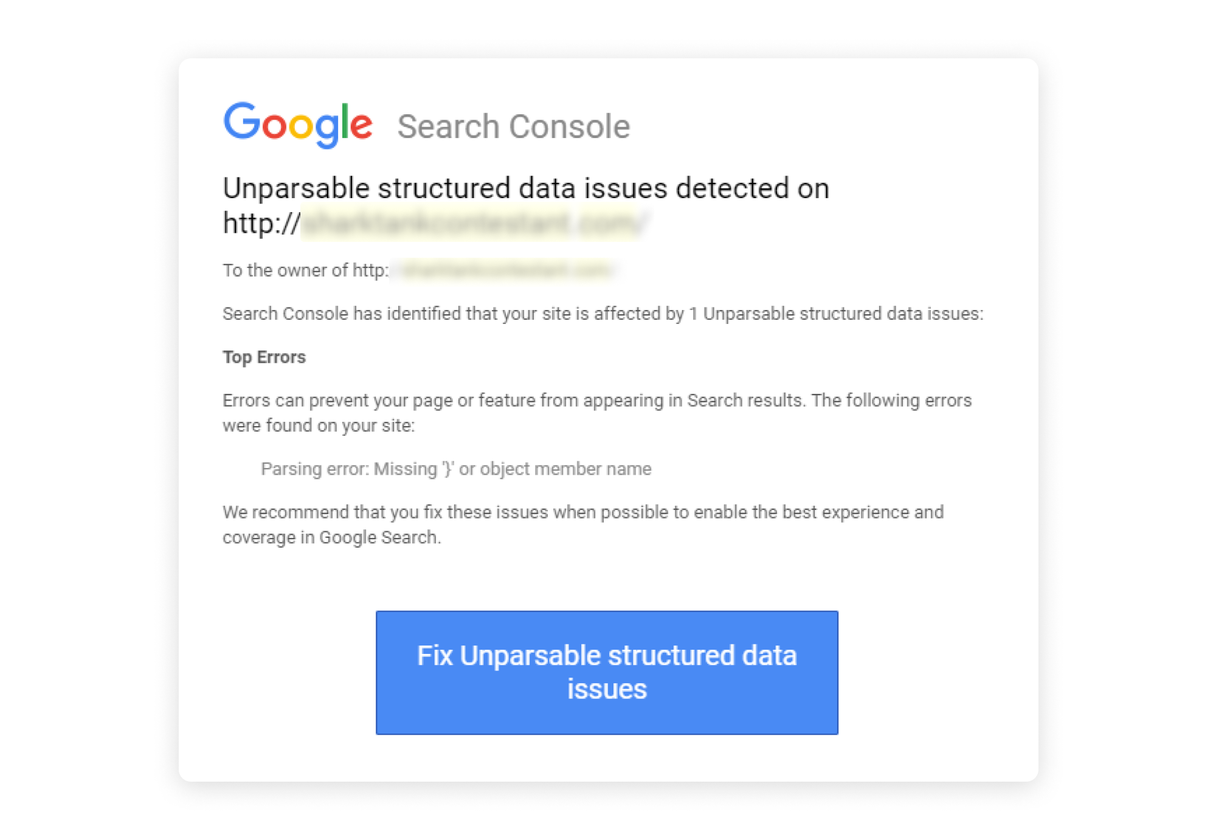Click the word 'Console' in the header
Screen dimensions: 1216x840
tap(569, 126)
